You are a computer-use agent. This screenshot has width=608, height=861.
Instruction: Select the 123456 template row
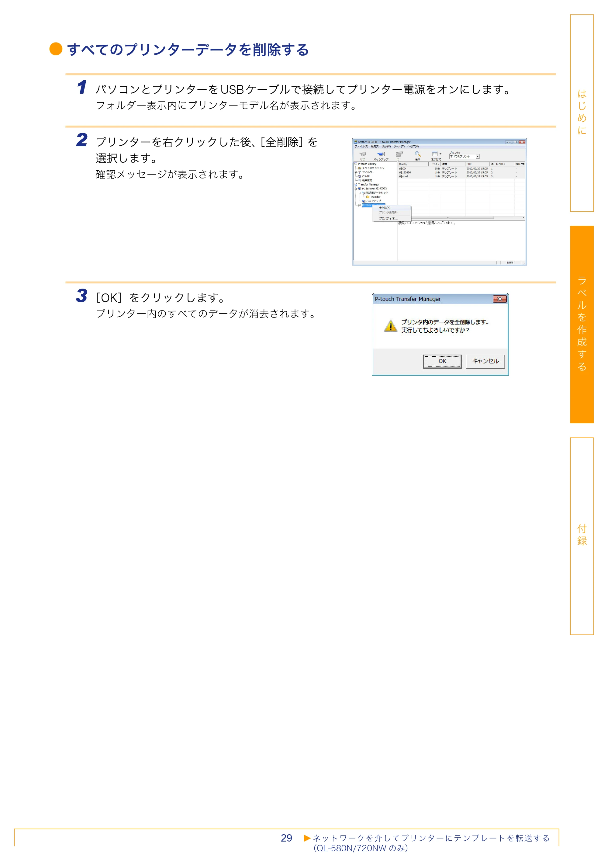coord(461,172)
